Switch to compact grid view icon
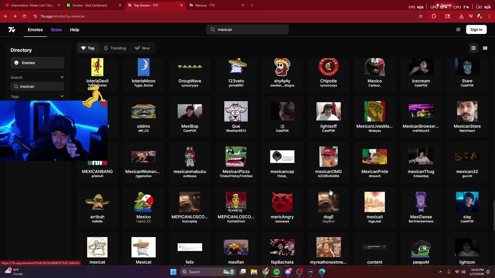 (x=485, y=48)
